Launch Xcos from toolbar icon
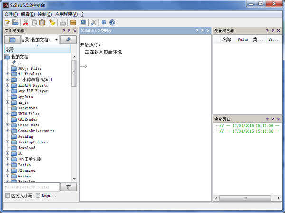Screen dimensions: 285x213 tap(84, 22)
